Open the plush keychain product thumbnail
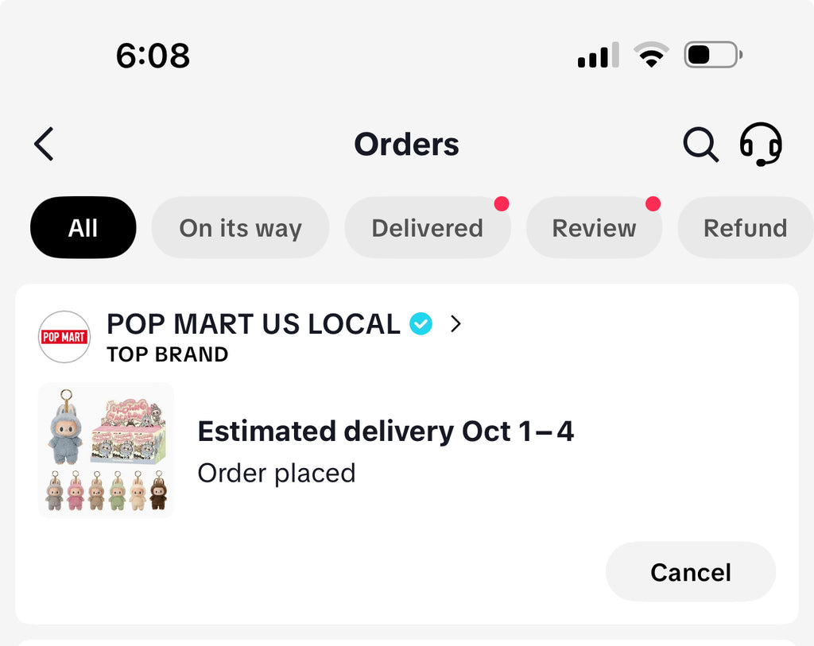Screen dimensions: 814x646 pos(106,450)
